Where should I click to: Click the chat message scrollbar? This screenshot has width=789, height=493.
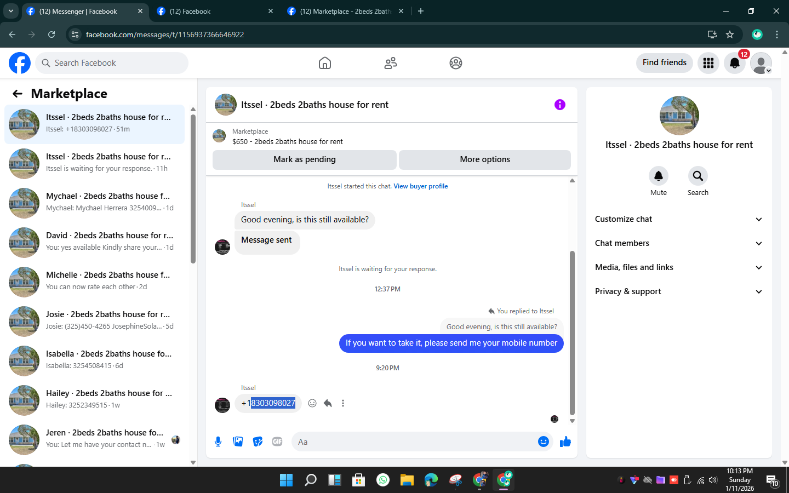coord(572,333)
